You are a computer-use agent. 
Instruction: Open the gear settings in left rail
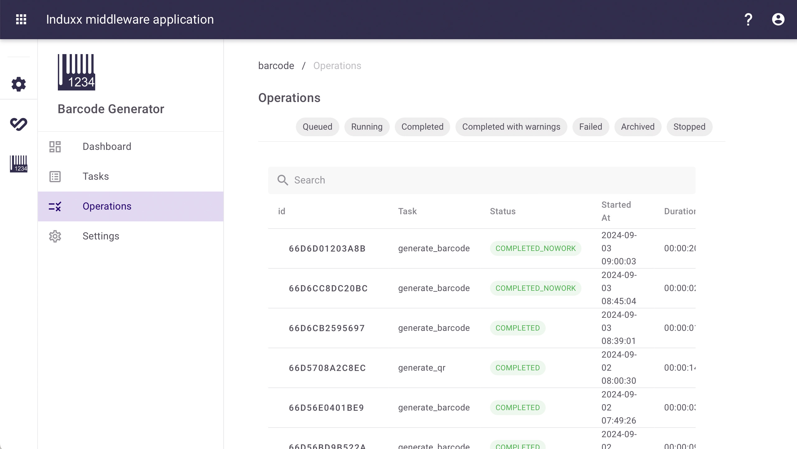coord(19,84)
